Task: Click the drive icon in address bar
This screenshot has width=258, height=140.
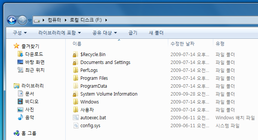Action: click(37, 20)
